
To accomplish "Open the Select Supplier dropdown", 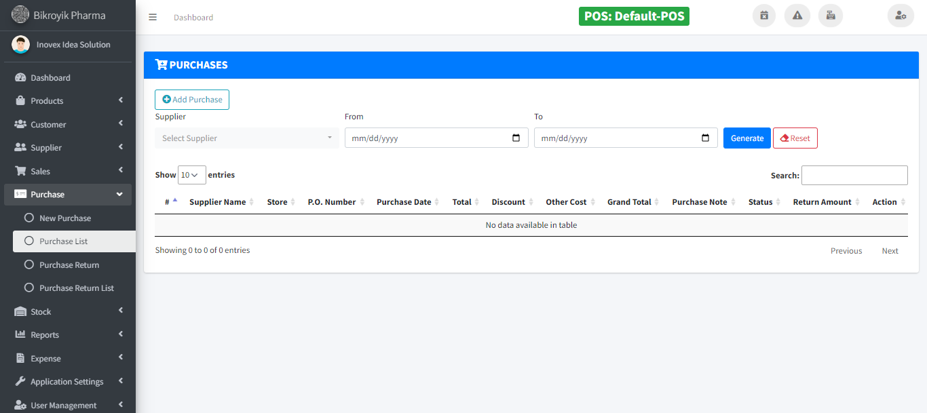I will (x=247, y=138).
